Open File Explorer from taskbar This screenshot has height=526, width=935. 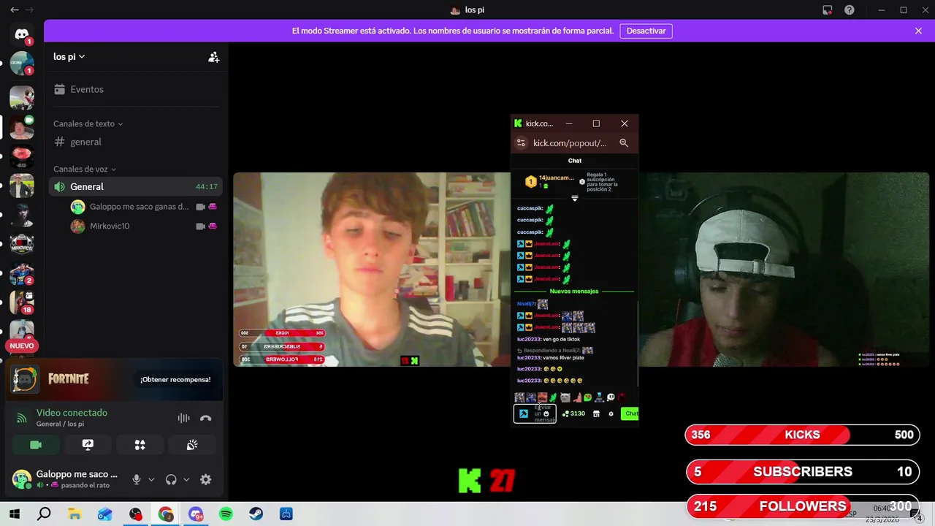click(75, 514)
